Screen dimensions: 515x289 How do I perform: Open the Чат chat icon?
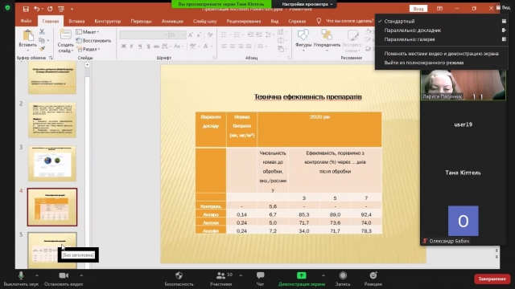coord(260,275)
